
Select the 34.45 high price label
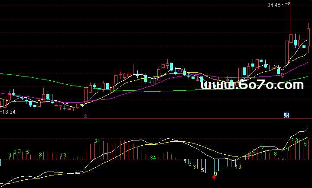click(x=274, y=5)
